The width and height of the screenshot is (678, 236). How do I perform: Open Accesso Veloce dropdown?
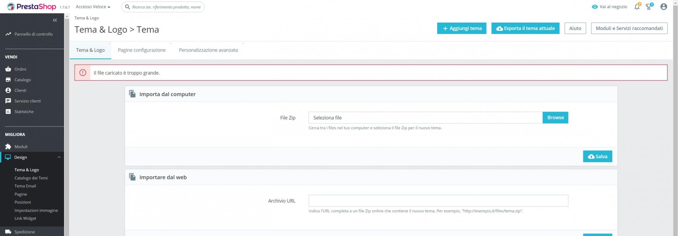tap(93, 7)
